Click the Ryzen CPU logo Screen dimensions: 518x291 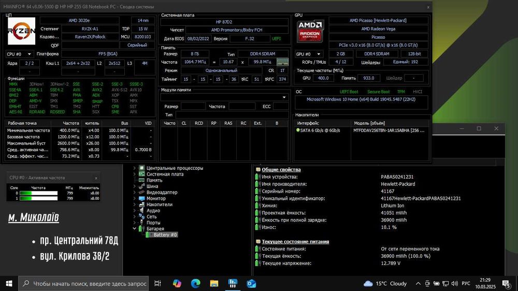[21, 31]
